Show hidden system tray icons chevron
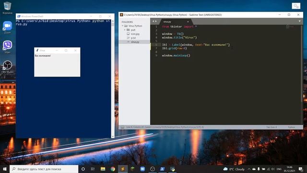The width and height of the screenshot is (307, 173). click(x=249, y=169)
